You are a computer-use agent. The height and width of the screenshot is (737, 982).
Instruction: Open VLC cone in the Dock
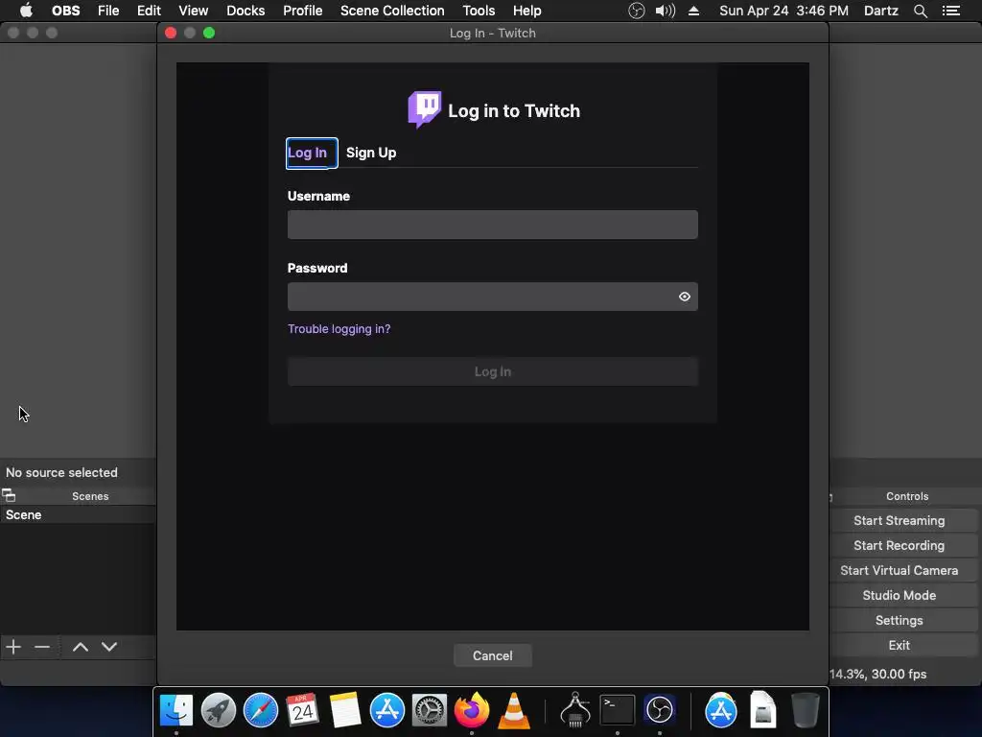[x=514, y=710]
